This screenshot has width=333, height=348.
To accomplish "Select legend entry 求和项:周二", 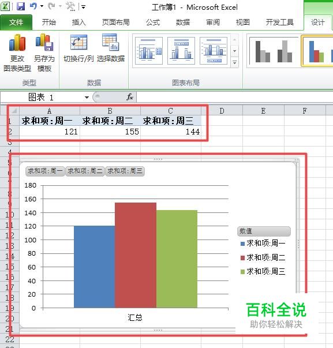I will coord(263,257).
